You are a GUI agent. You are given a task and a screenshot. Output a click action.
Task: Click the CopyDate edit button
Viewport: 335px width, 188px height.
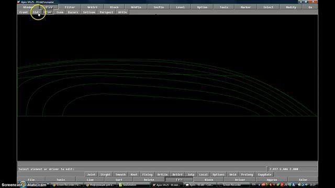tap(264, 174)
